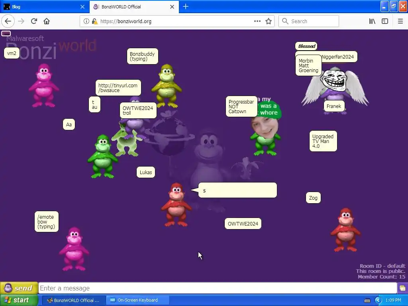Click the OWTWE2024 troll name tag
408x306 pixels.
[x=138, y=110]
